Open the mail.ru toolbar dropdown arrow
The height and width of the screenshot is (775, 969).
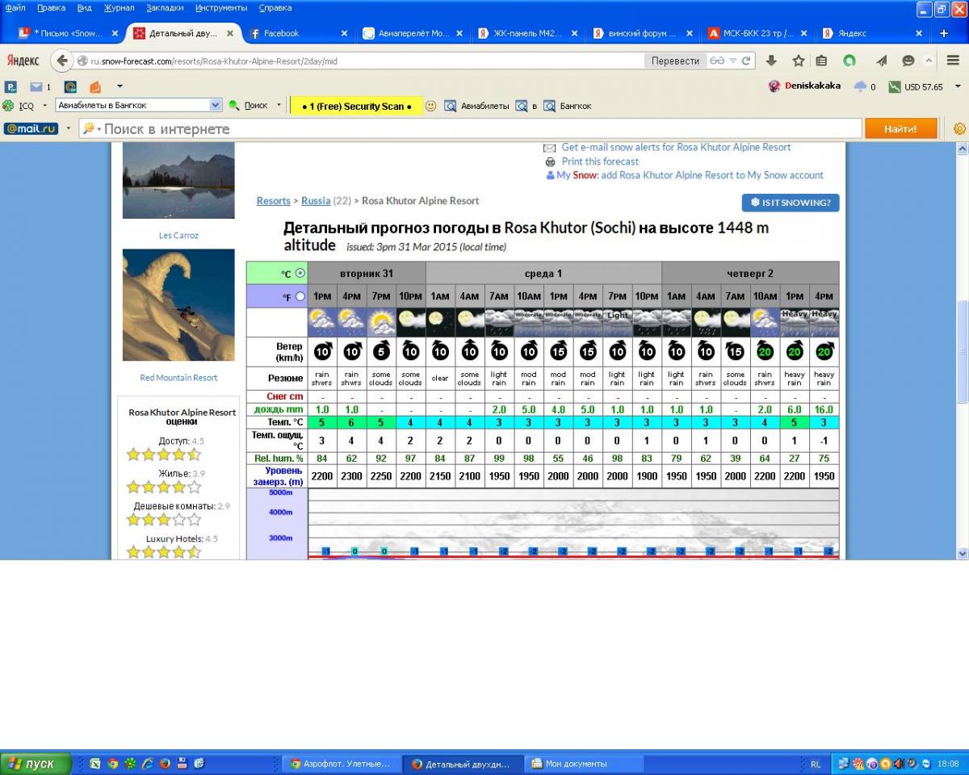69,128
